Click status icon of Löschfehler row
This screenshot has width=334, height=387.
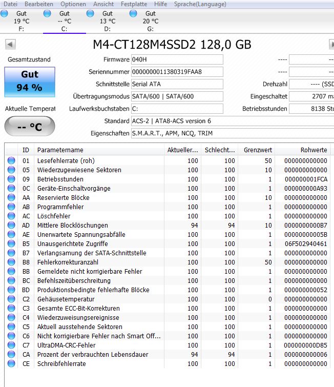(11, 216)
